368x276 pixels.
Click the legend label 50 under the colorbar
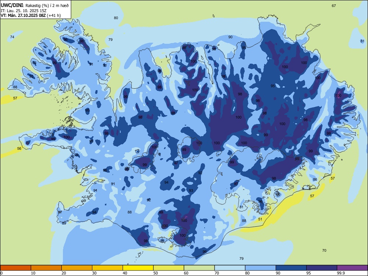click(156, 273)
